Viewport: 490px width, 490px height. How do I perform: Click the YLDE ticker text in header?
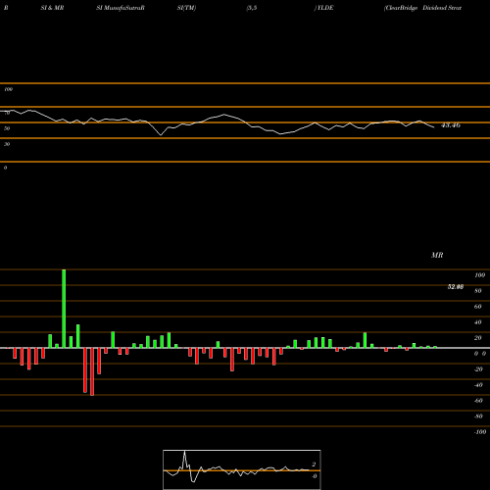[x=325, y=8]
